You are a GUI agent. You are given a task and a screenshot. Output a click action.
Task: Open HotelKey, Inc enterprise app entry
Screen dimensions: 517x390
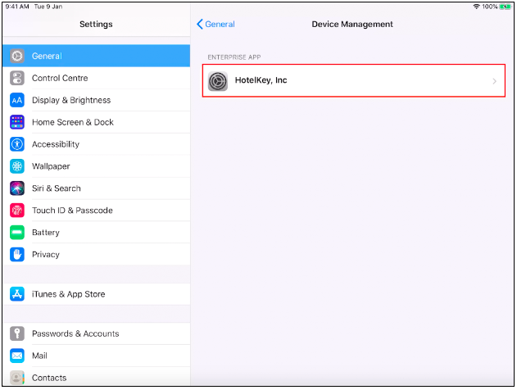353,81
